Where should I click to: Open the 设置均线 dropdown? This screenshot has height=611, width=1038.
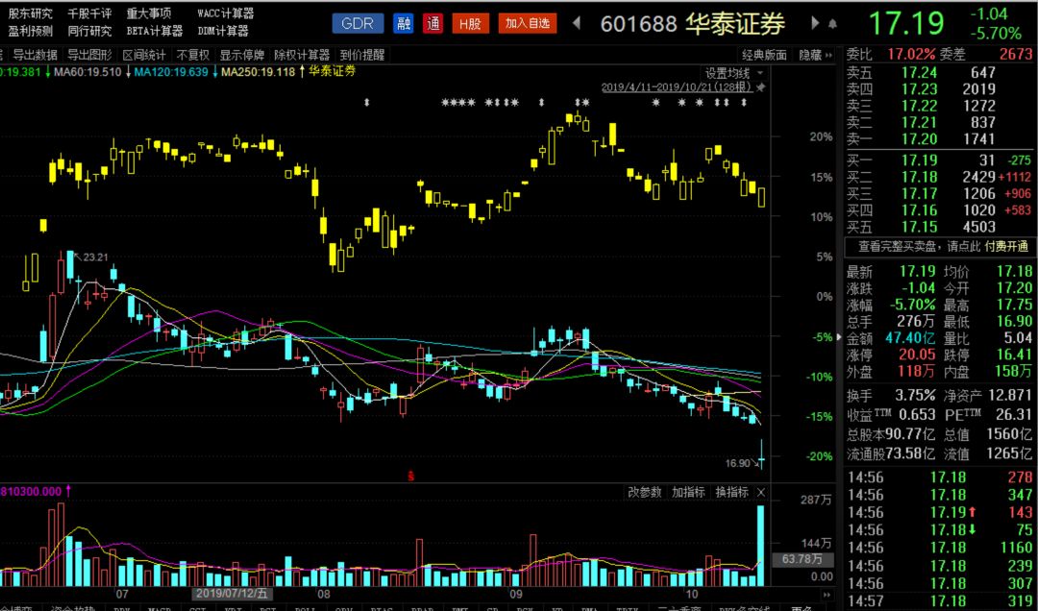[x=735, y=73]
